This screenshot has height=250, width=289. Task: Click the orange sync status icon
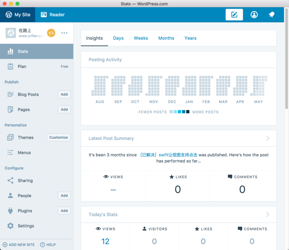click(x=51, y=33)
